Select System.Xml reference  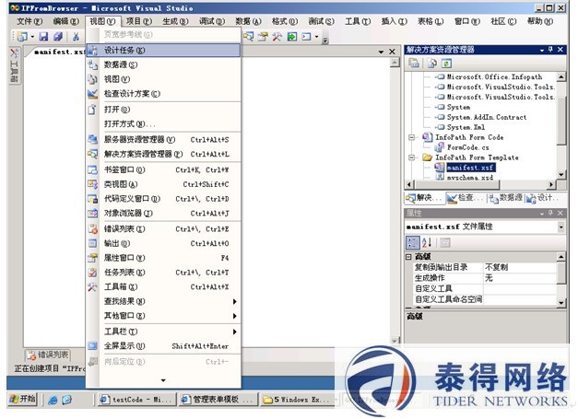pyautogui.click(x=466, y=127)
